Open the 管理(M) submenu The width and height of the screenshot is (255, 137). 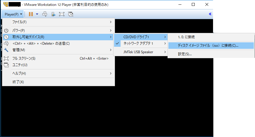pos(59,50)
